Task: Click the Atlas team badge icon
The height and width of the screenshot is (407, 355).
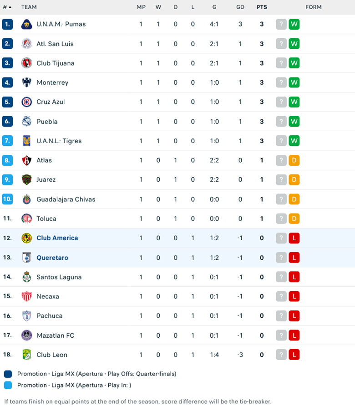Action: (26, 160)
